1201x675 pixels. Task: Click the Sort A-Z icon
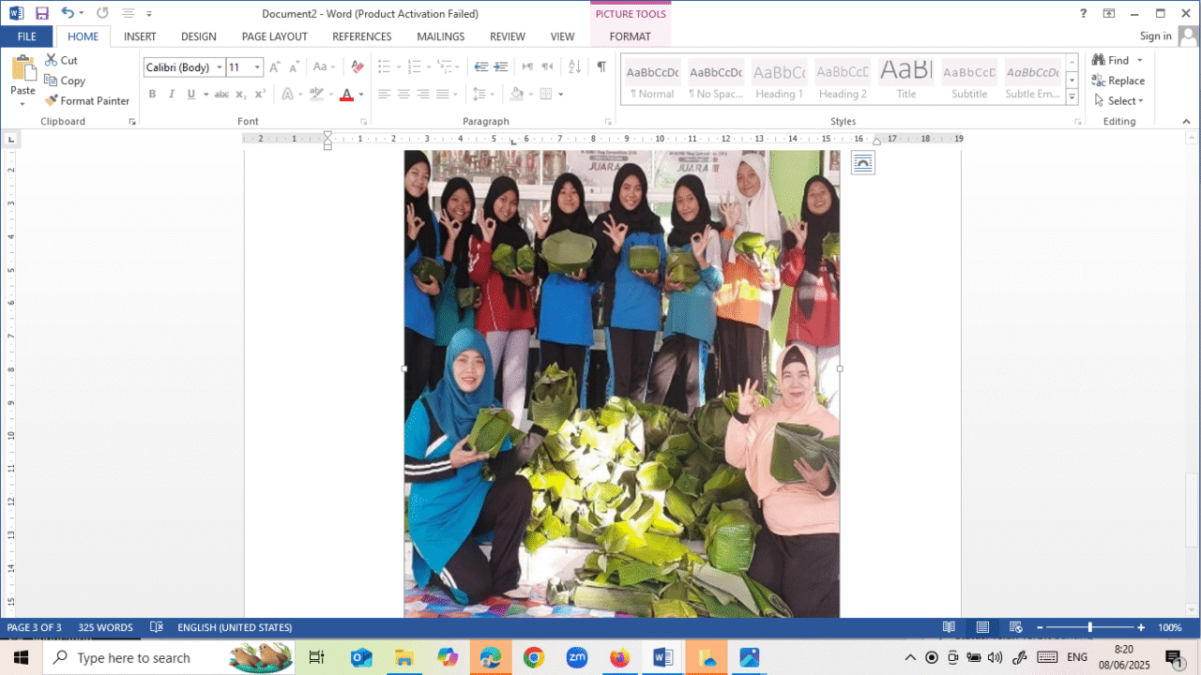575,67
